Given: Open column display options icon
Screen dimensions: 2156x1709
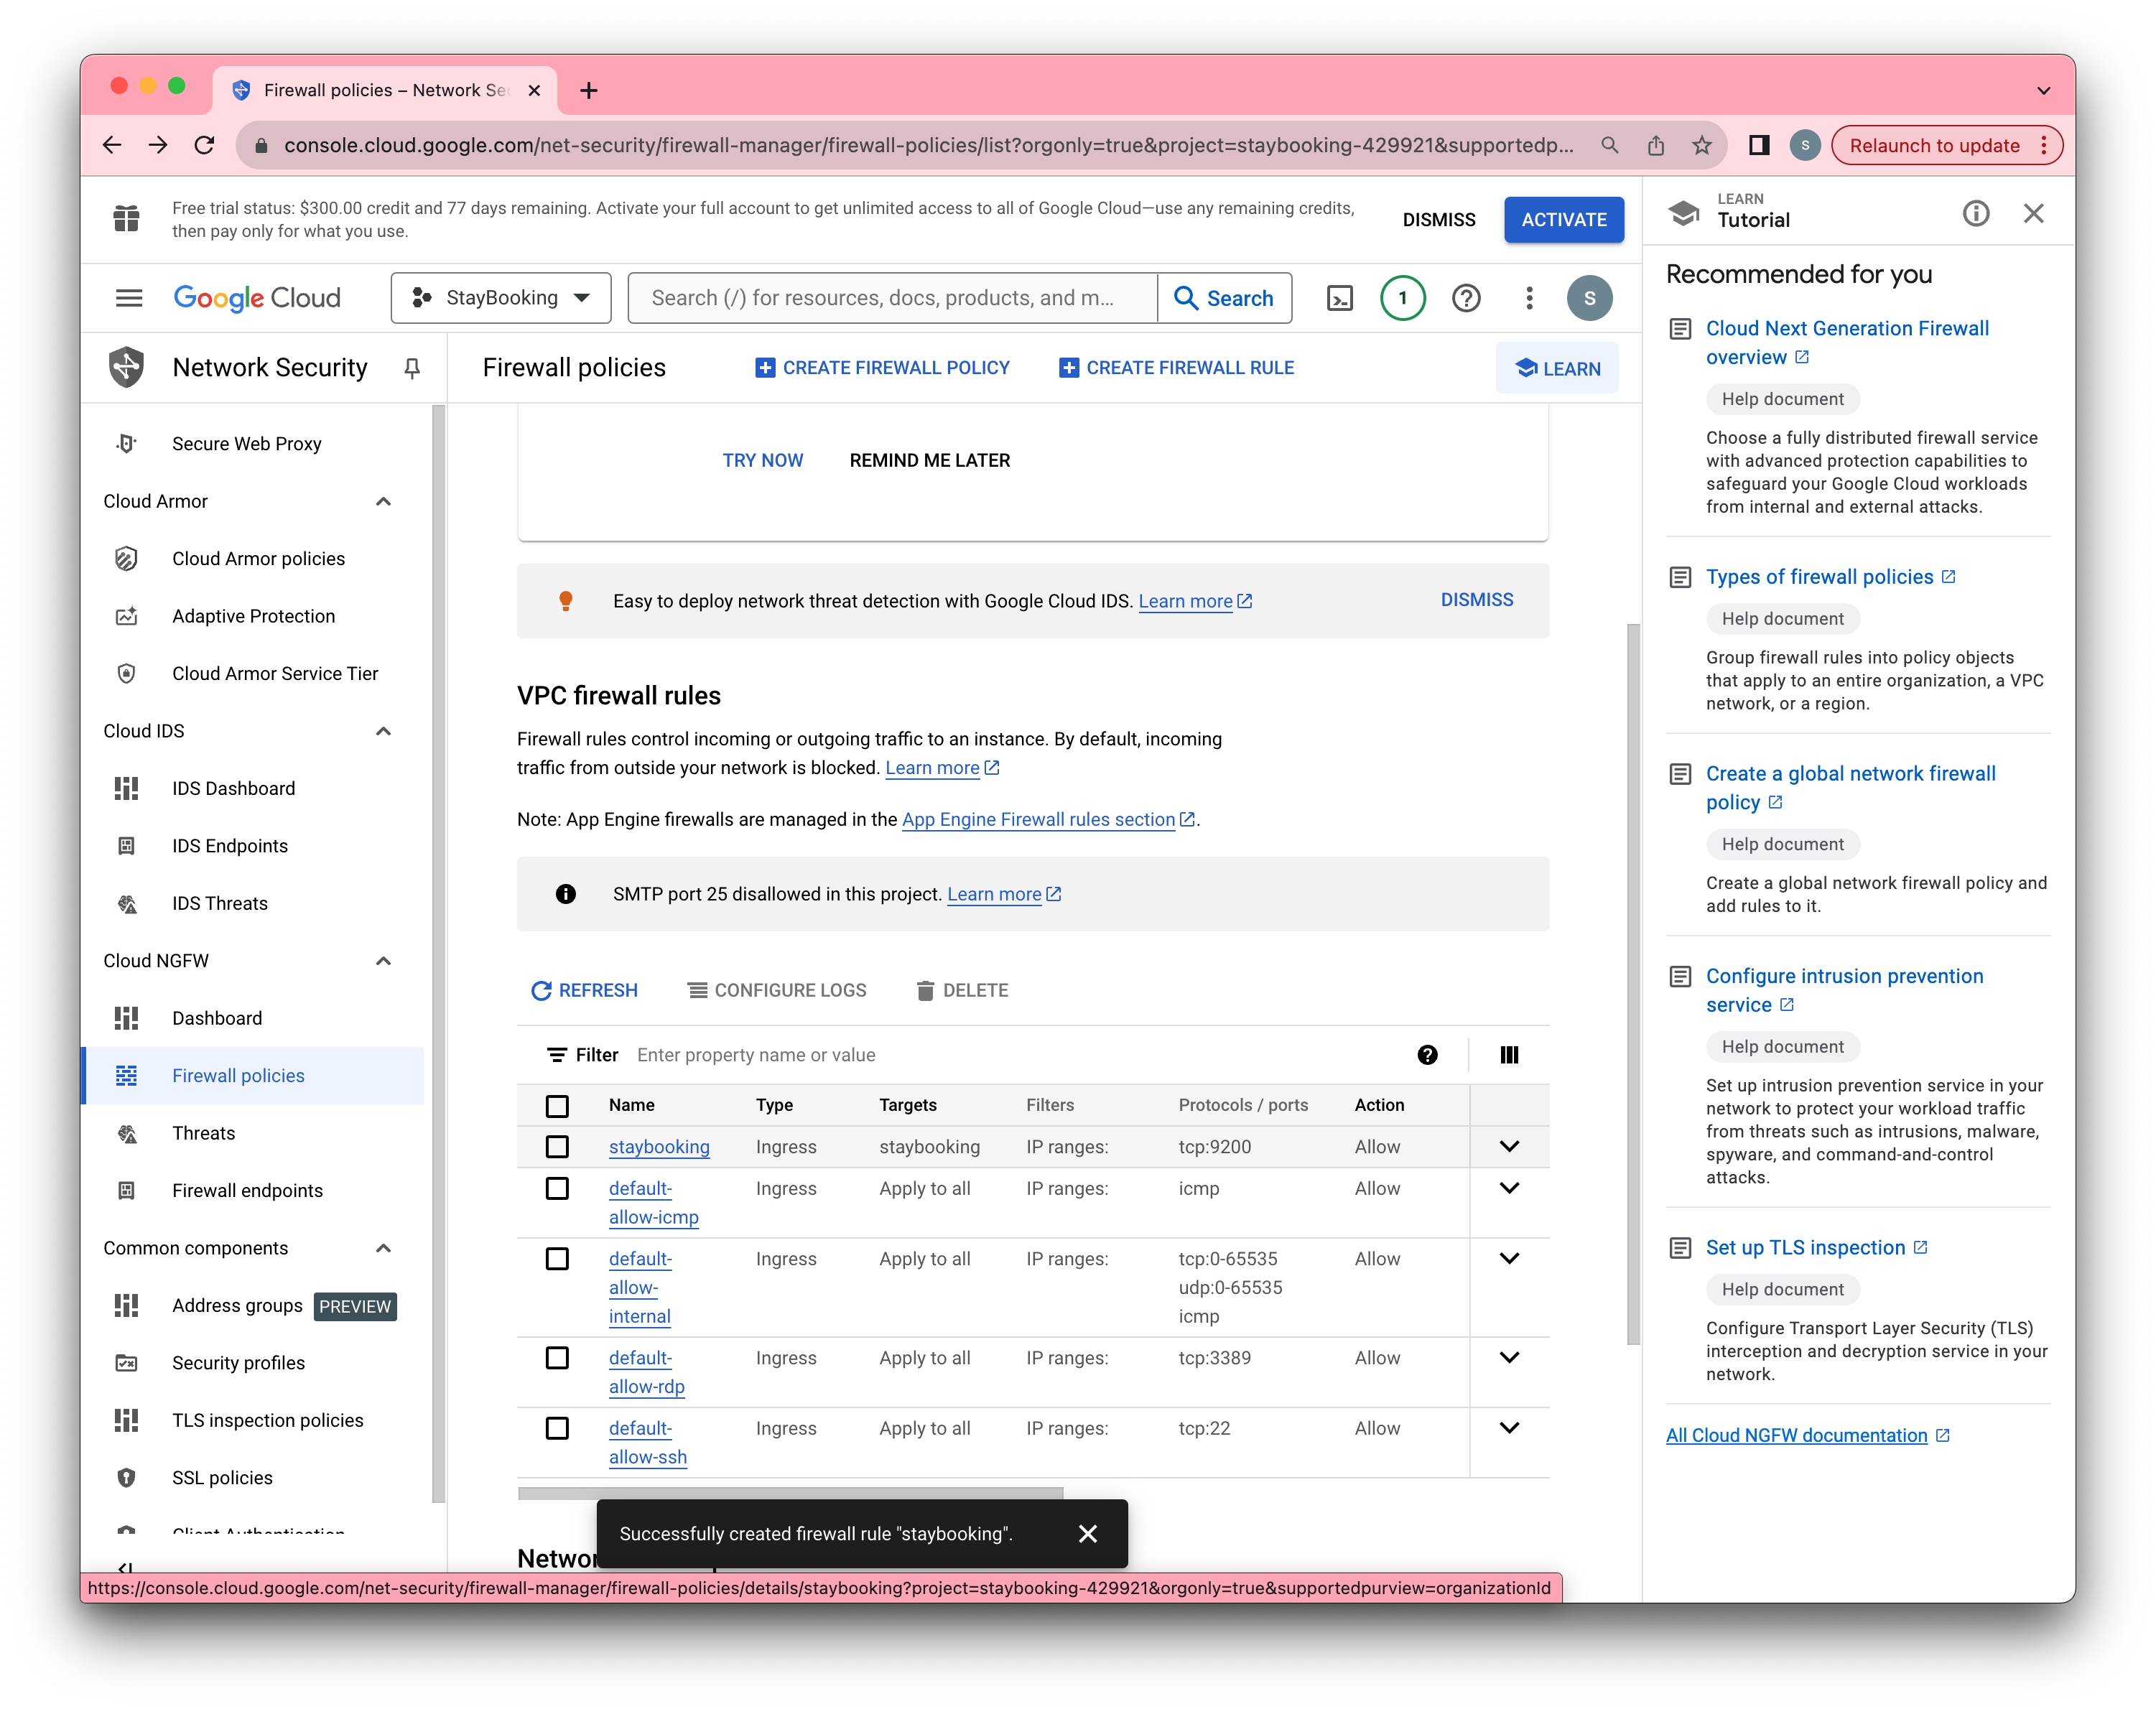Looking at the screenshot, I should point(1509,1055).
